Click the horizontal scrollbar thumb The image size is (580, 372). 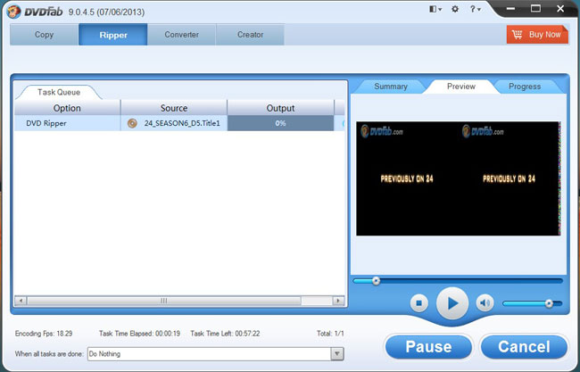164,301
